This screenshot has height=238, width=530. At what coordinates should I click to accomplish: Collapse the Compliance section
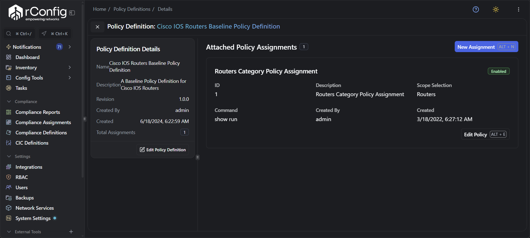[x=9, y=101]
